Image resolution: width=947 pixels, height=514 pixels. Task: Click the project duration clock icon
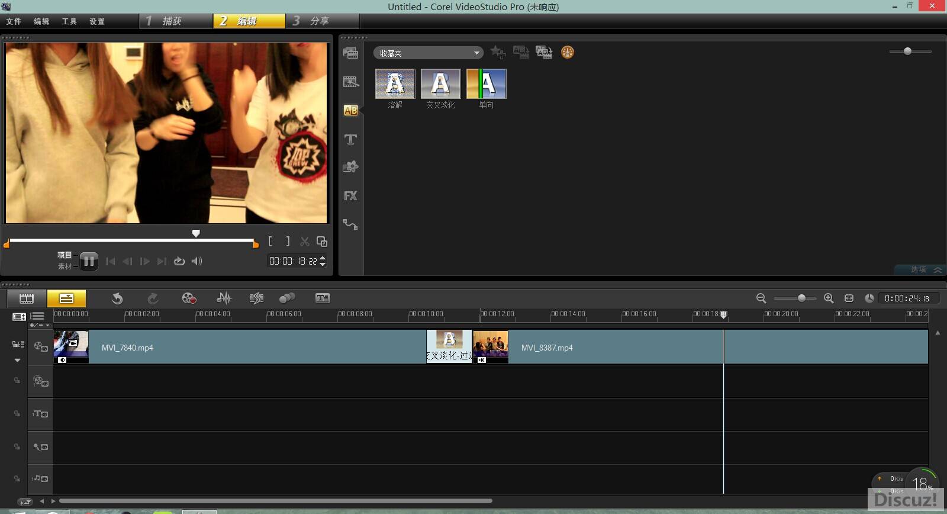(869, 298)
